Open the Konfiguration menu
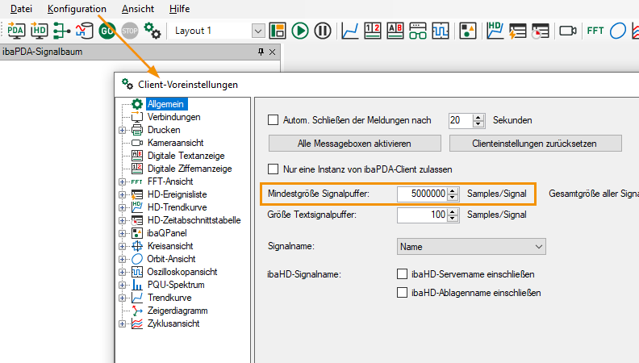This screenshot has width=639, height=363. (x=77, y=8)
